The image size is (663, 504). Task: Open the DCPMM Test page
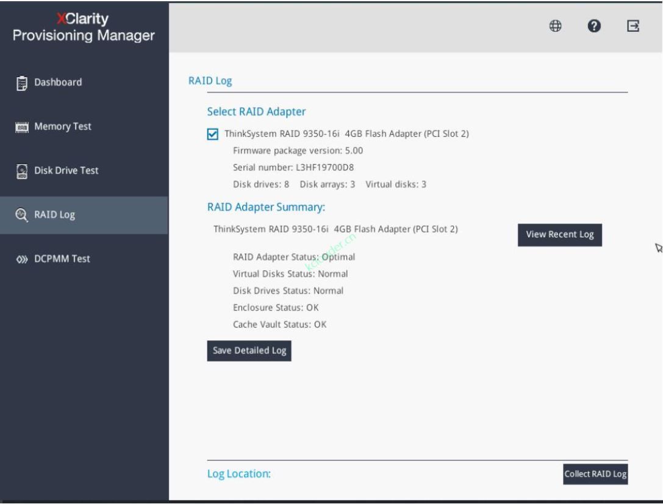[84, 259]
